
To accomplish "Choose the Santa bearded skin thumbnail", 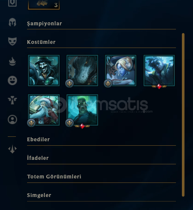I will [x=44, y=110].
